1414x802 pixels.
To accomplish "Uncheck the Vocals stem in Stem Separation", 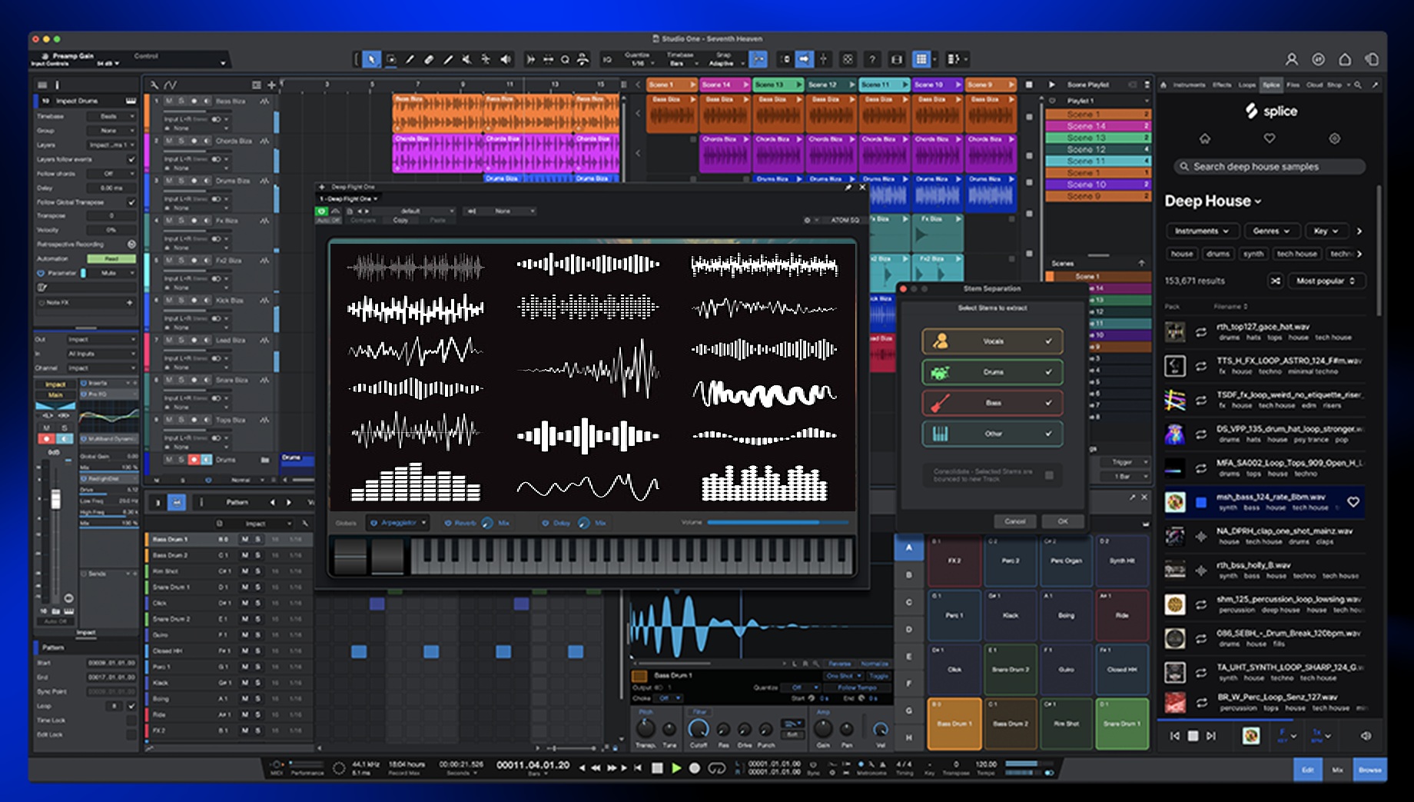I will tap(1050, 341).
